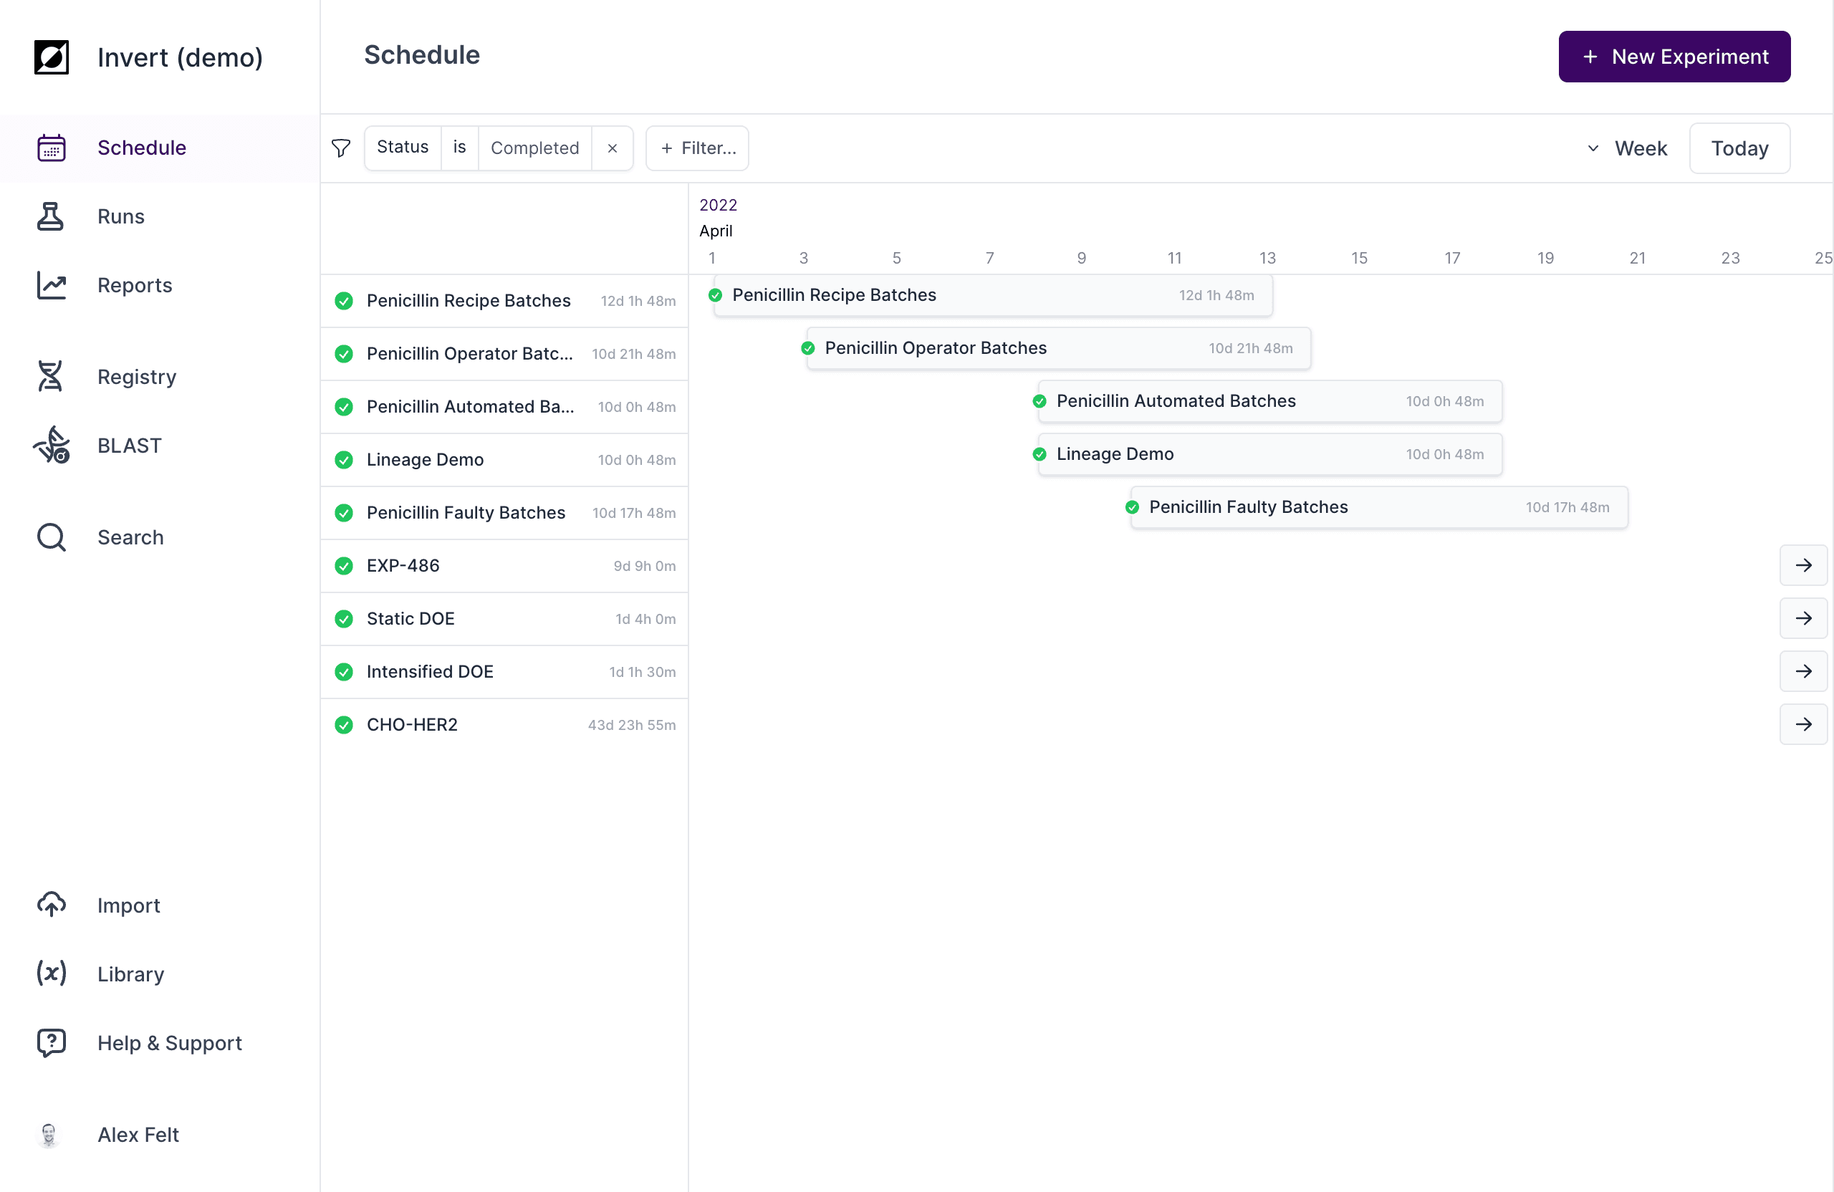Open Penicillin Automated Ba... list row

(504, 407)
